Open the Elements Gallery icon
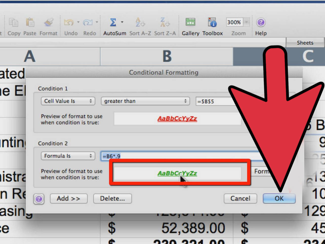 [x=191, y=22]
